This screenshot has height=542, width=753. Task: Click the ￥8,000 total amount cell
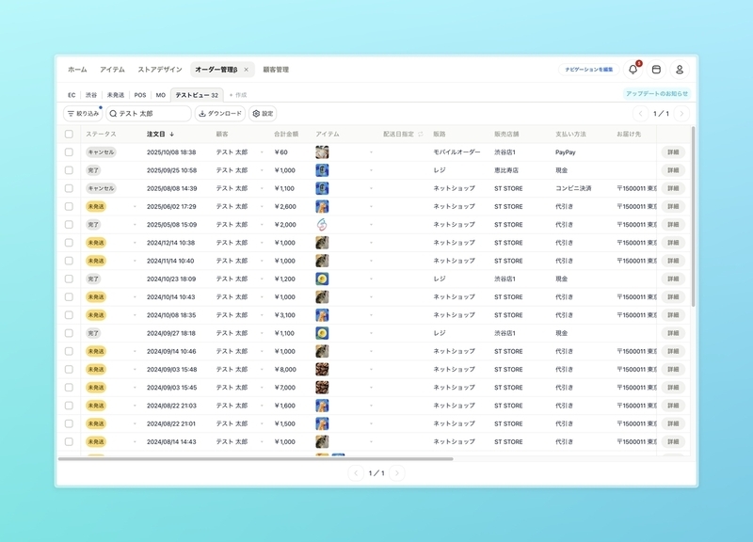coord(285,369)
